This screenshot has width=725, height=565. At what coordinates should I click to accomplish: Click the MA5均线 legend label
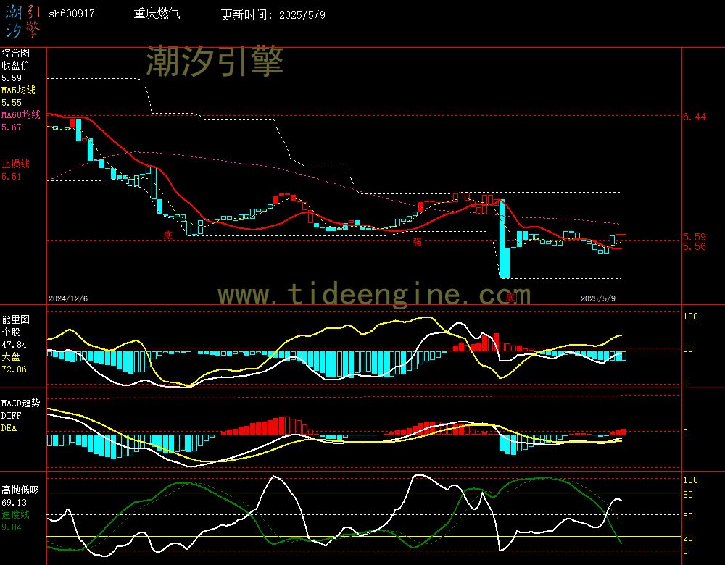point(19,90)
